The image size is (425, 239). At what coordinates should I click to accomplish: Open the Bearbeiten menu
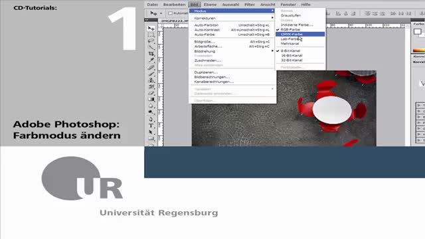point(174,5)
